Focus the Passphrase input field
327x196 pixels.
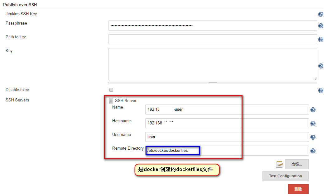pyautogui.click(x=213, y=26)
